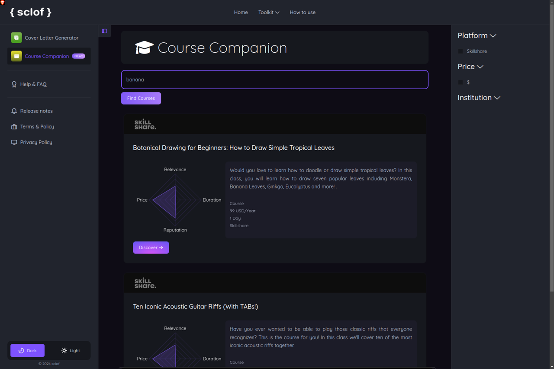The width and height of the screenshot is (554, 369).
Task: Click the Release notes bell icon
Action: [x=14, y=111]
